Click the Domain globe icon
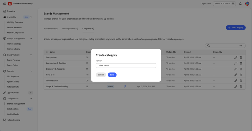 4,71
